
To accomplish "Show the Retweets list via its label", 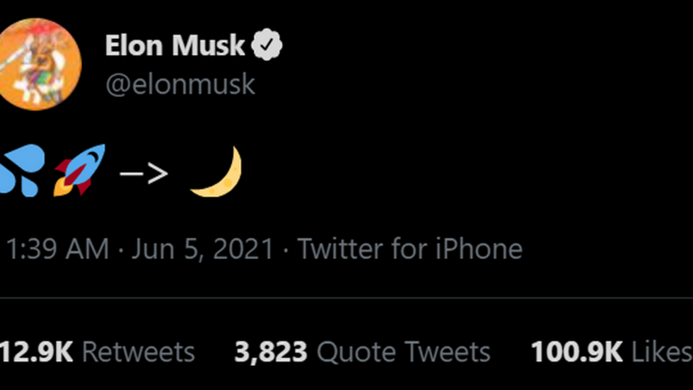I will (x=138, y=352).
